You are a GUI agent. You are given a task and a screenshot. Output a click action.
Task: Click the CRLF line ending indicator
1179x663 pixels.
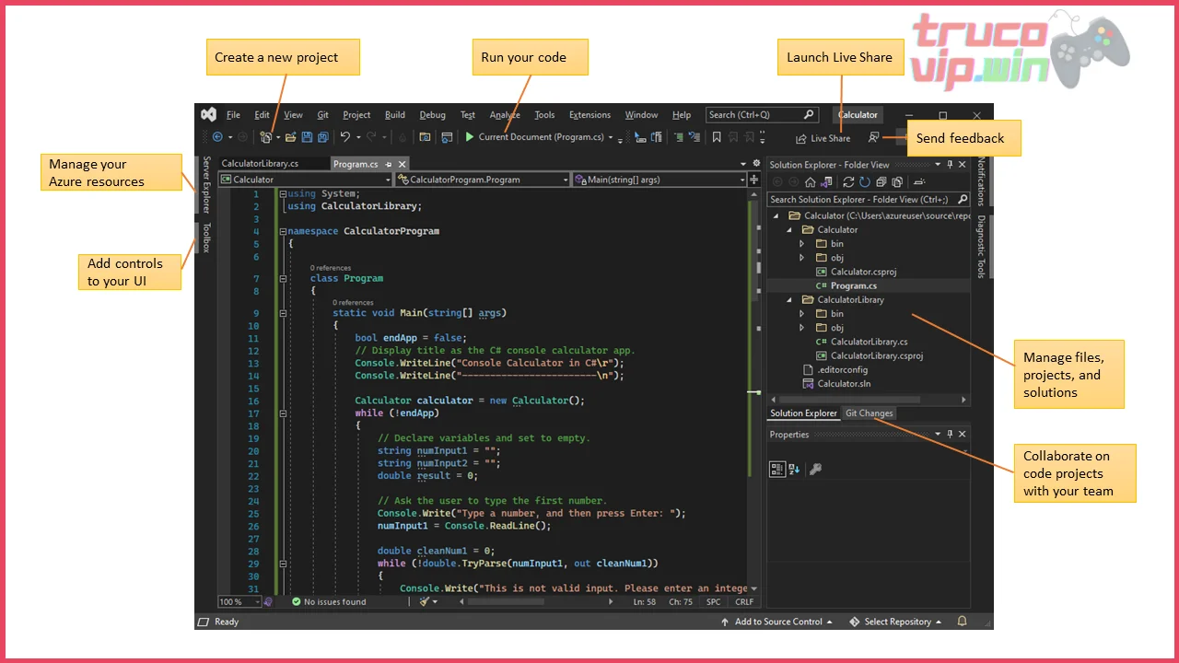[744, 601]
